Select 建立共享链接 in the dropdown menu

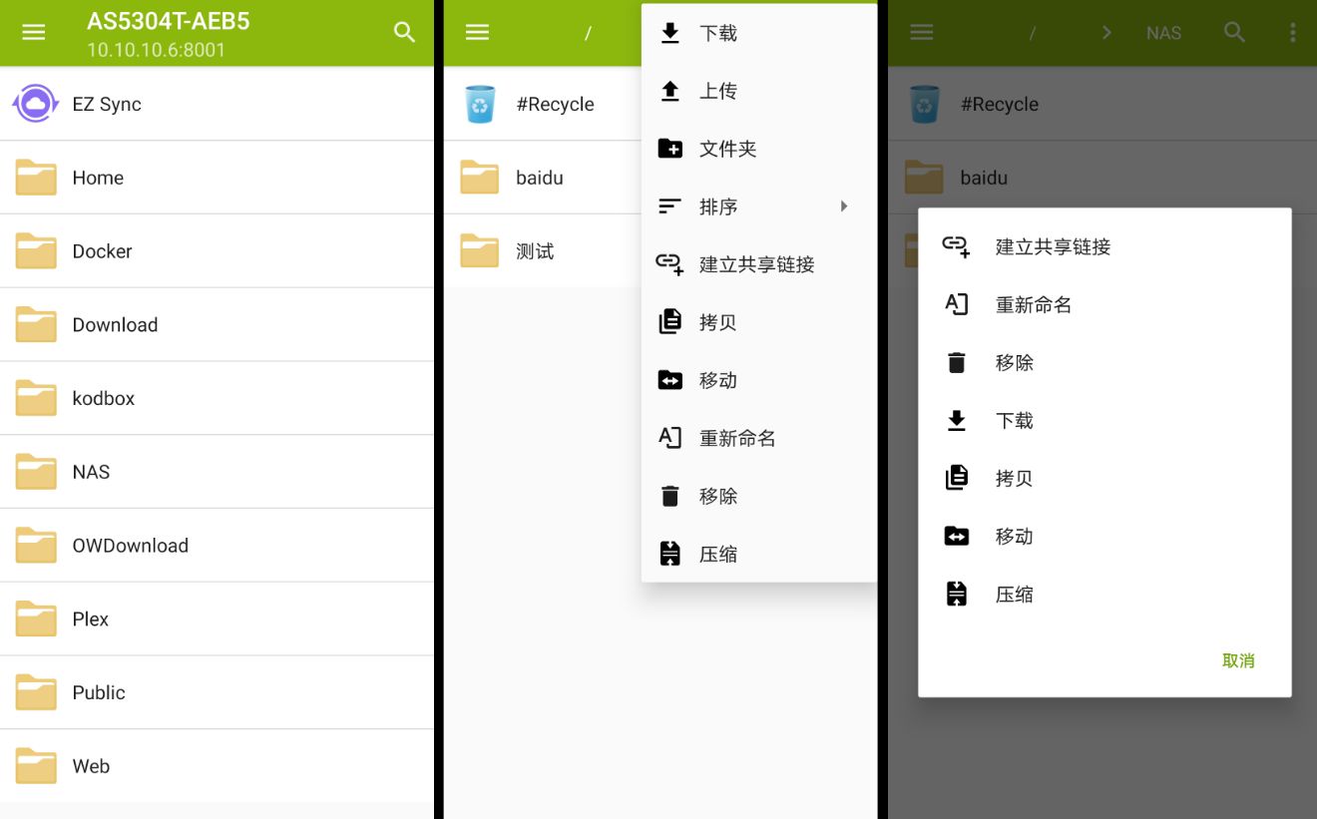tap(758, 264)
